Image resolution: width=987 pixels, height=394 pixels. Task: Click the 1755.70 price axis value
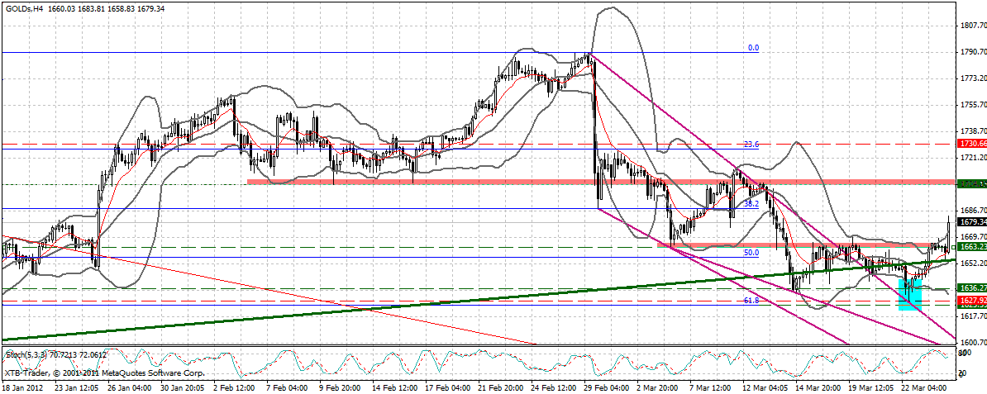972,104
